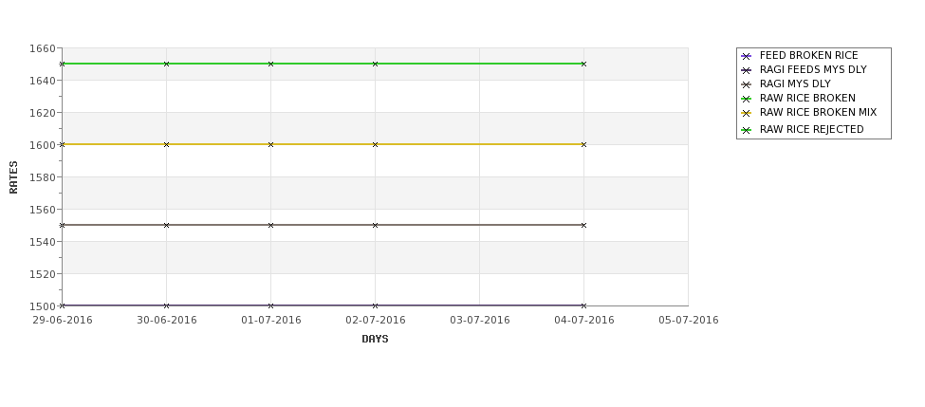Click the RAGI FEEDS MYS DLY legend marker

747,70
